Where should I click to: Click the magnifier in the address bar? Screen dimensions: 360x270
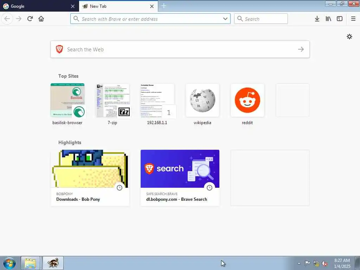76,19
